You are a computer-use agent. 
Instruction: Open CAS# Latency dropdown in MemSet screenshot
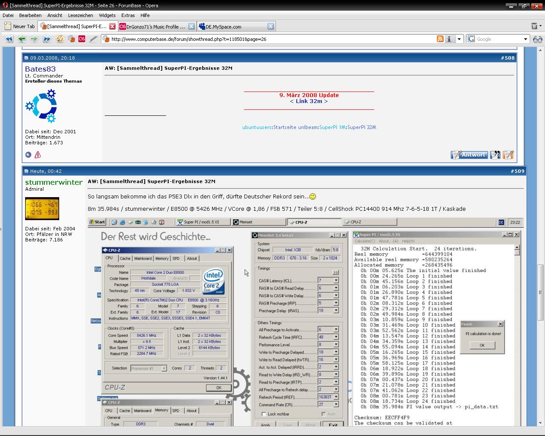[336, 281]
